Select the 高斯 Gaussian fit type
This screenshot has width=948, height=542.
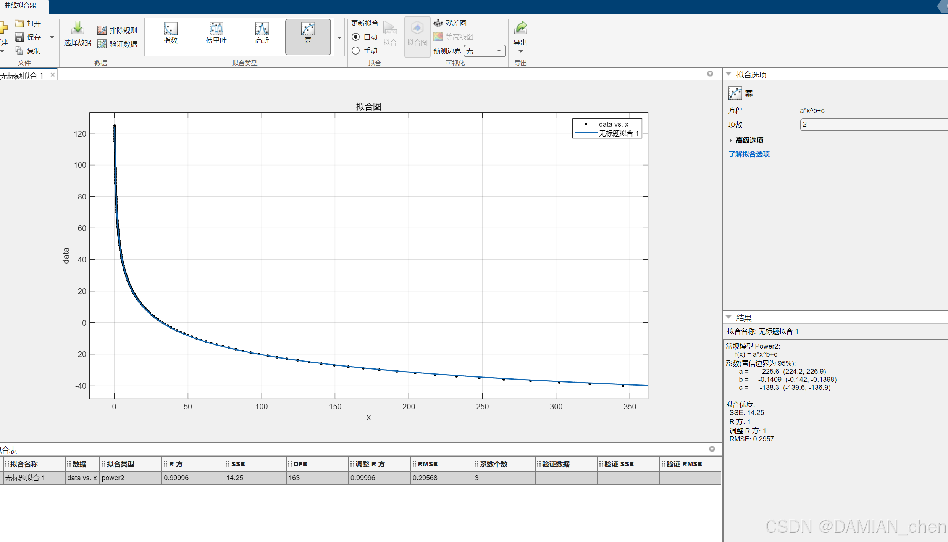(262, 33)
